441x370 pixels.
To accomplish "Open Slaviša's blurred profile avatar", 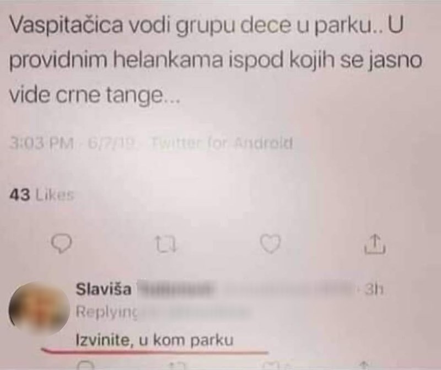I will [39, 309].
